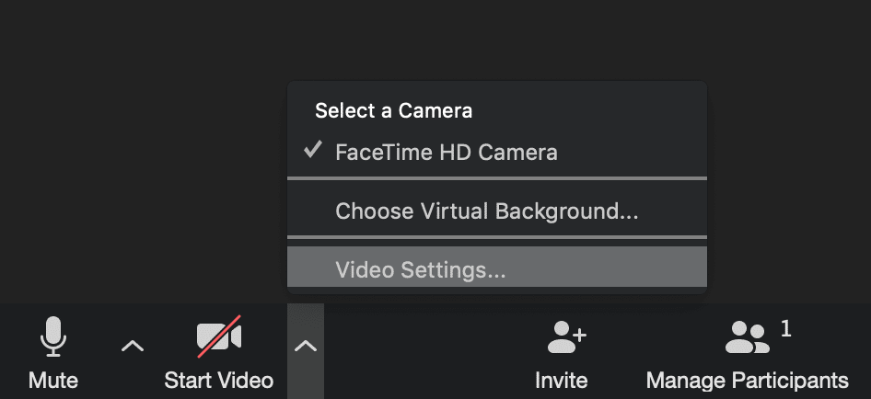The width and height of the screenshot is (871, 399).
Task: Click the separator line above Video Settings
Action: [497, 237]
